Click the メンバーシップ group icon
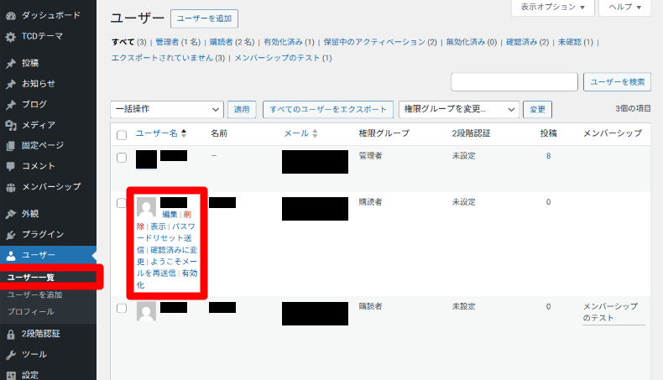The height and width of the screenshot is (380, 663). [11, 187]
